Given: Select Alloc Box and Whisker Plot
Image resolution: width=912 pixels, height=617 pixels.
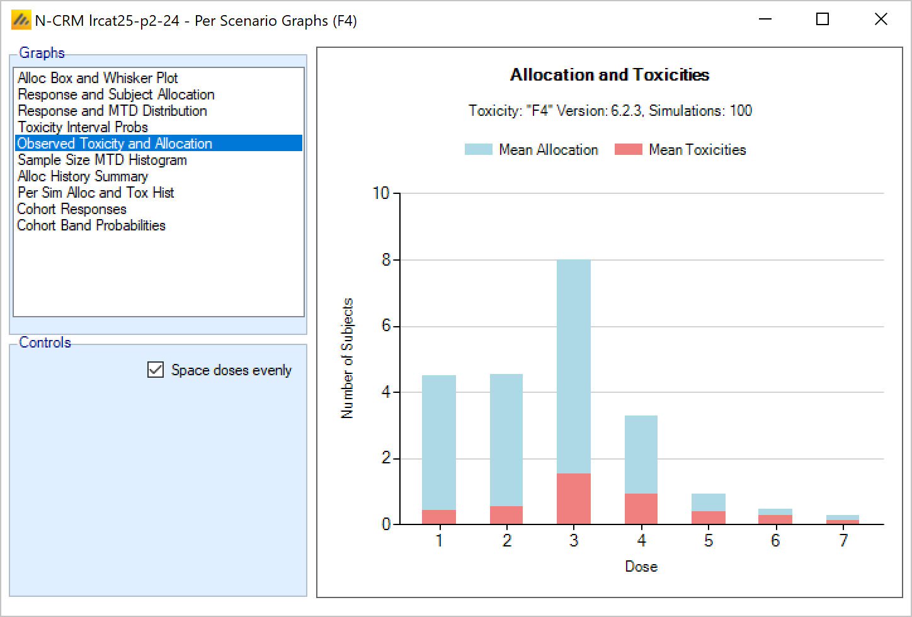Looking at the screenshot, I should click(x=98, y=78).
